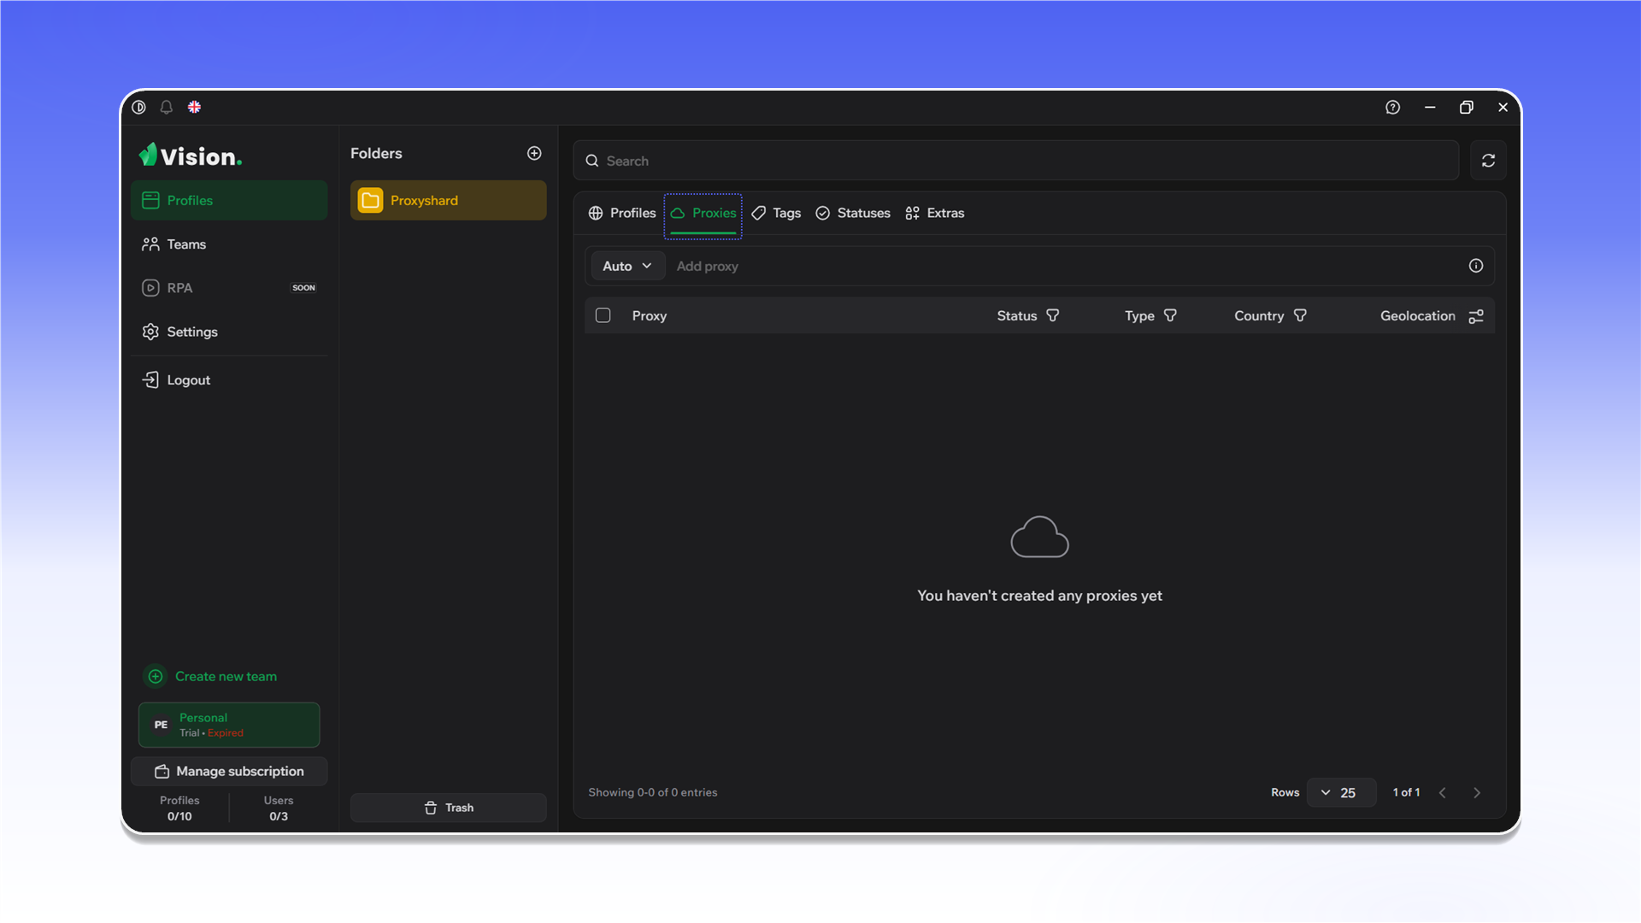Click the Geolocation column header

click(1417, 315)
